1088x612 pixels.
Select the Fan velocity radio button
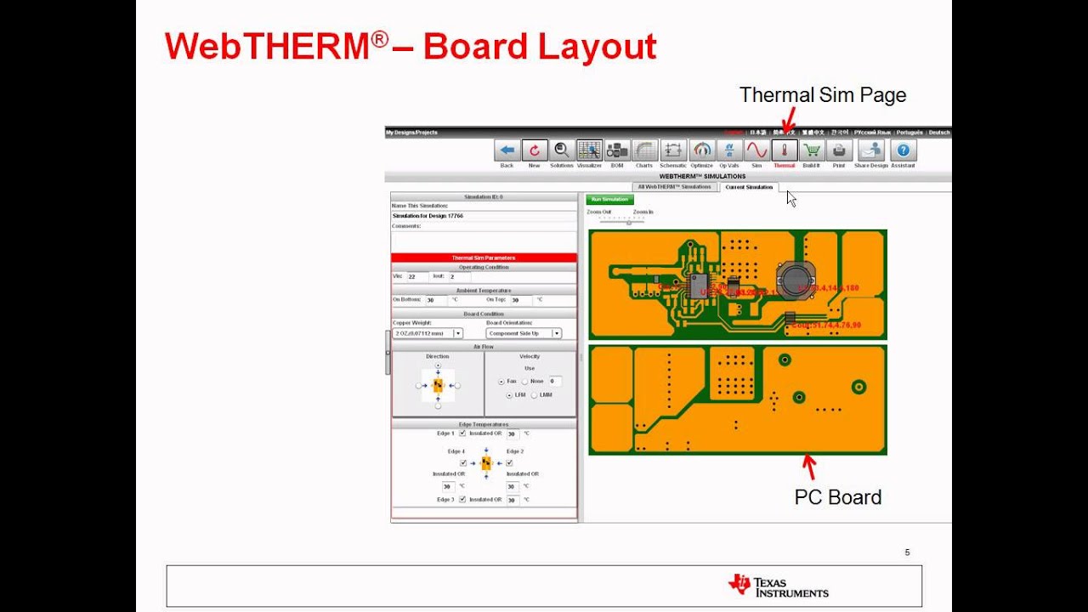coord(501,382)
